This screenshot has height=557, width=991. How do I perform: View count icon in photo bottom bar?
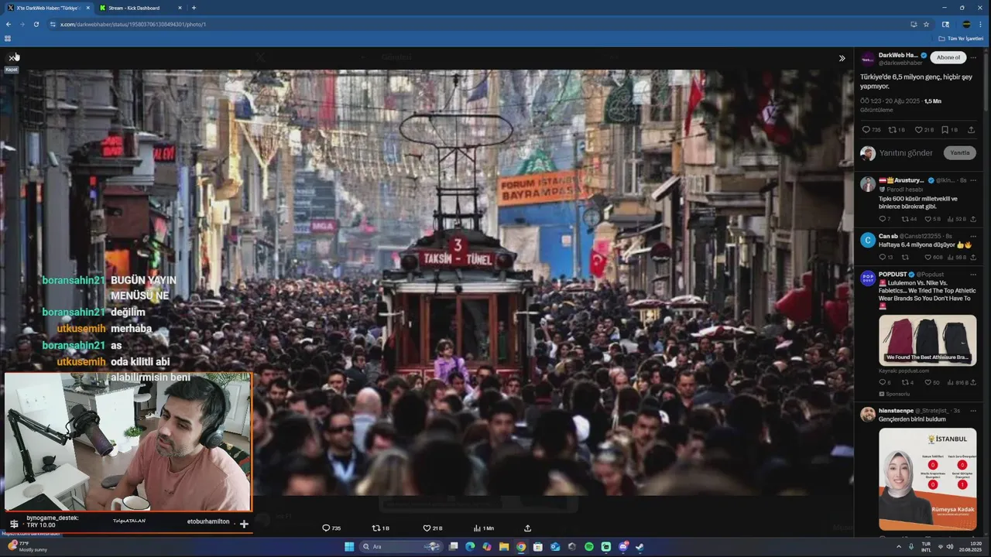pos(477,528)
